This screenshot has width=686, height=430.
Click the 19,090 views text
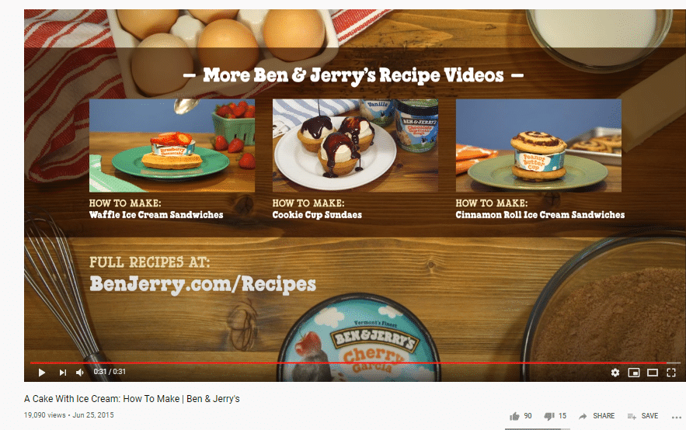[x=44, y=415]
